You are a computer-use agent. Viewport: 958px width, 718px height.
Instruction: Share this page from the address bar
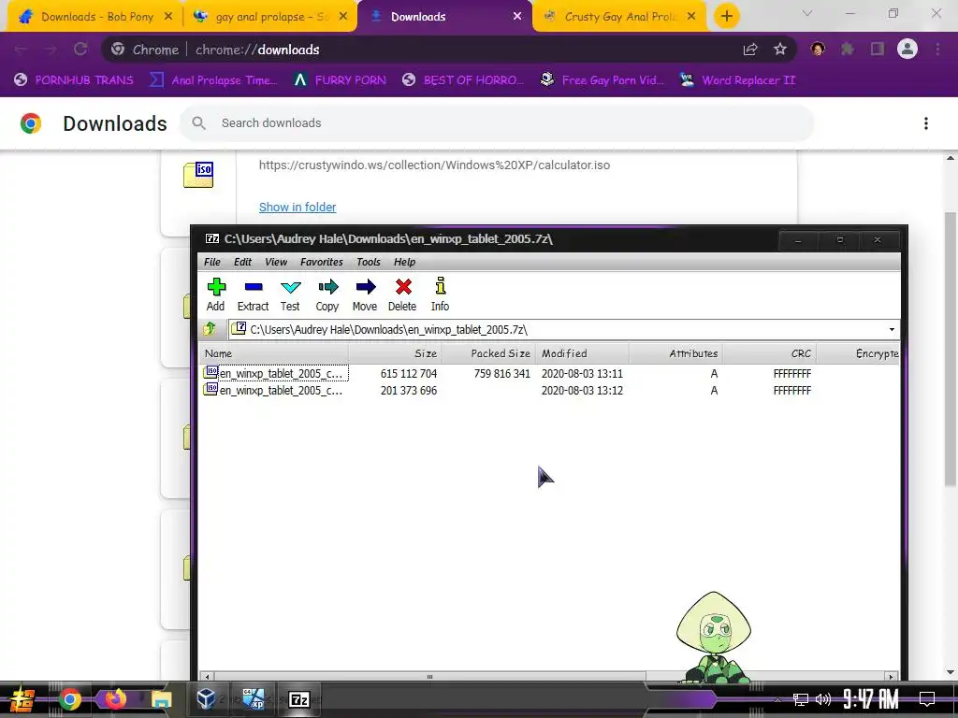pyautogui.click(x=750, y=50)
